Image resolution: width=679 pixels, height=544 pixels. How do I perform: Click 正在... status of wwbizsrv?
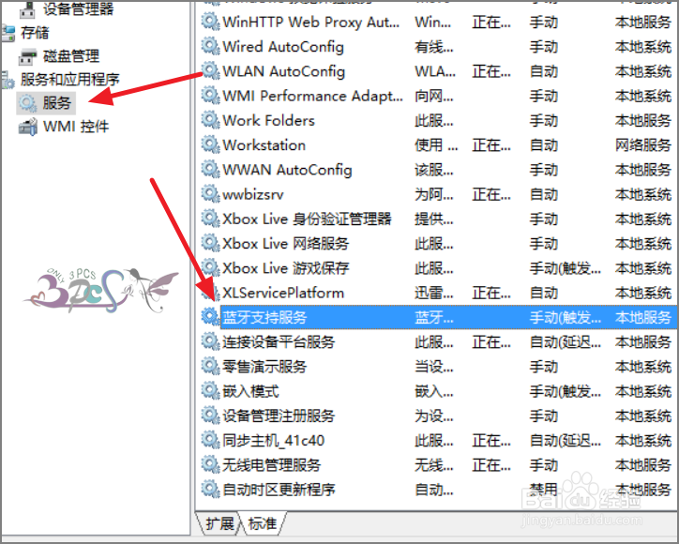pos(491,194)
